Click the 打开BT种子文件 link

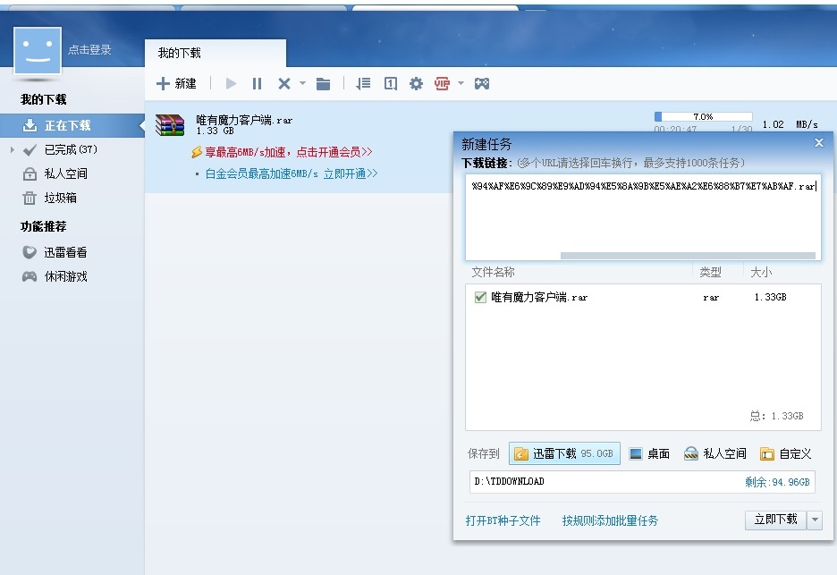tap(503, 520)
